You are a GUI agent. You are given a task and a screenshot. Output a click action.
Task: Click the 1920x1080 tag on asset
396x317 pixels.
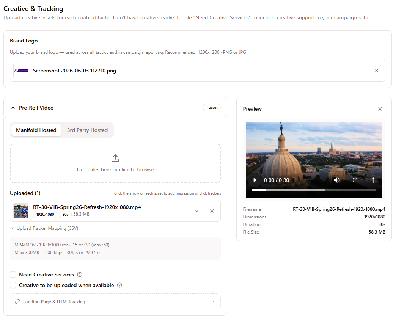pyautogui.click(x=45, y=215)
